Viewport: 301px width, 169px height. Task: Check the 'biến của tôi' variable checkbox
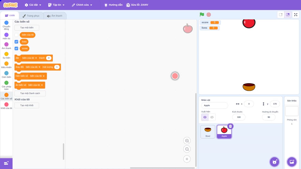tap(16, 35)
